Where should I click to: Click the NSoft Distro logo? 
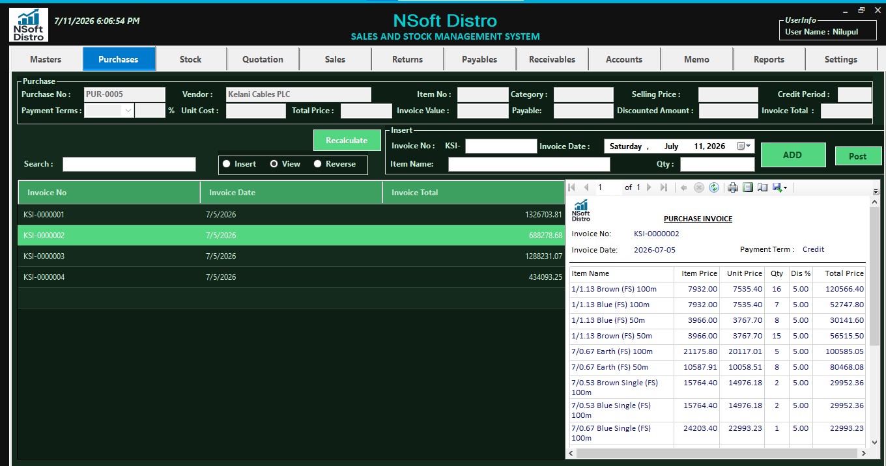[29, 25]
